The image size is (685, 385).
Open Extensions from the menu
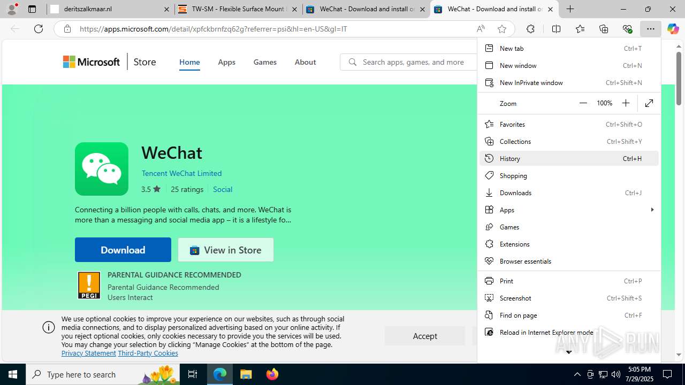[569, 244]
